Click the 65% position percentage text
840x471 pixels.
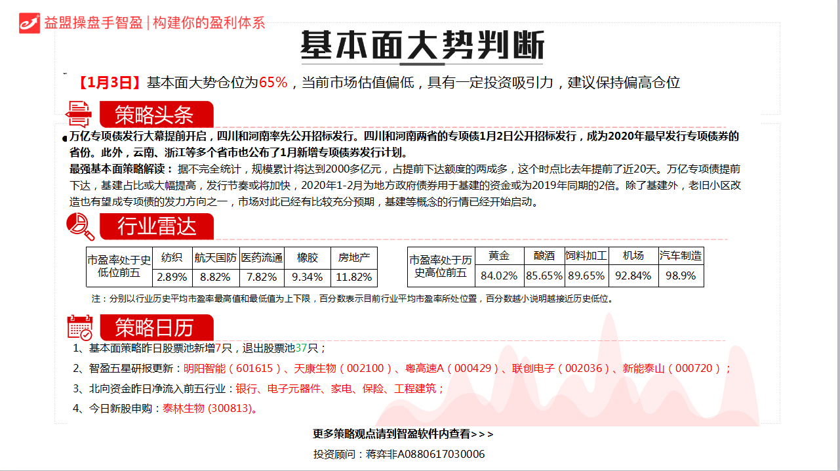(x=273, y=83)
